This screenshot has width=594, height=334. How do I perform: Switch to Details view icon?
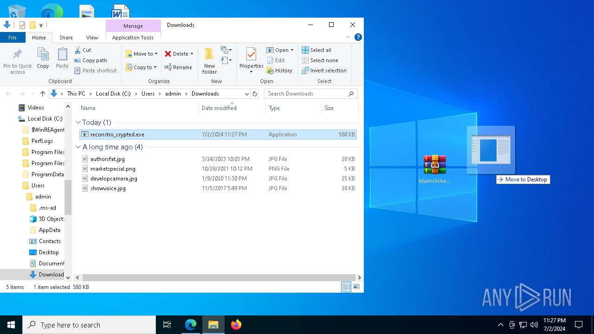point(346,287)
